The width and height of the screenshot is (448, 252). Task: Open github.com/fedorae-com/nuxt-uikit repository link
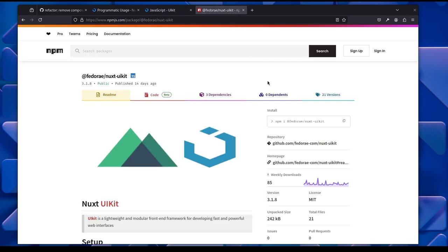coord(304,143)
